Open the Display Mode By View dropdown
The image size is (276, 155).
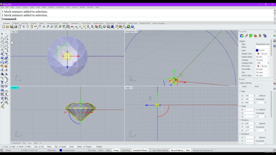263,57
